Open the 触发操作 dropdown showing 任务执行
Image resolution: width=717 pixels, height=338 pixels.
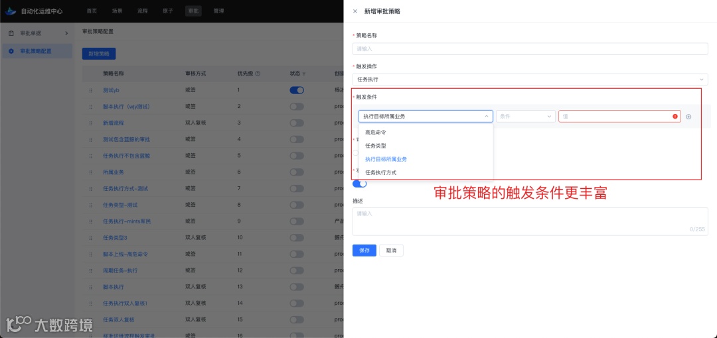pos(530,79)
